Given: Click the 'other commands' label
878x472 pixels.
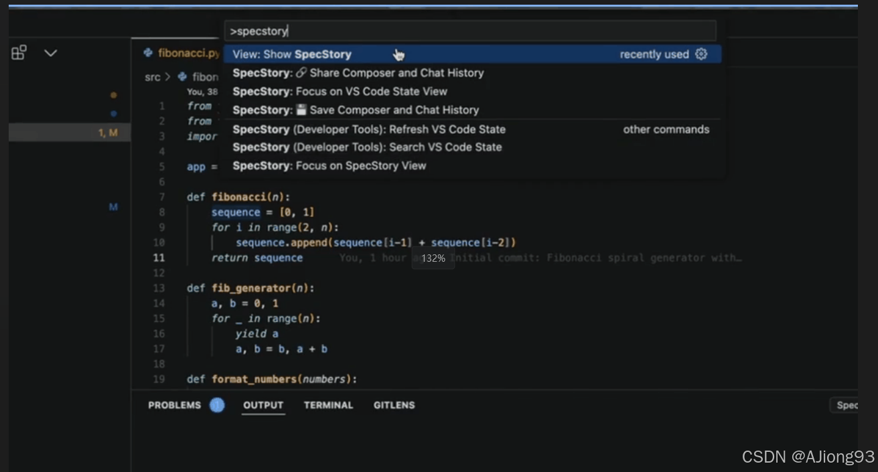Looking at the screenshot, I should pyautogui.click(x=666, y=129).
